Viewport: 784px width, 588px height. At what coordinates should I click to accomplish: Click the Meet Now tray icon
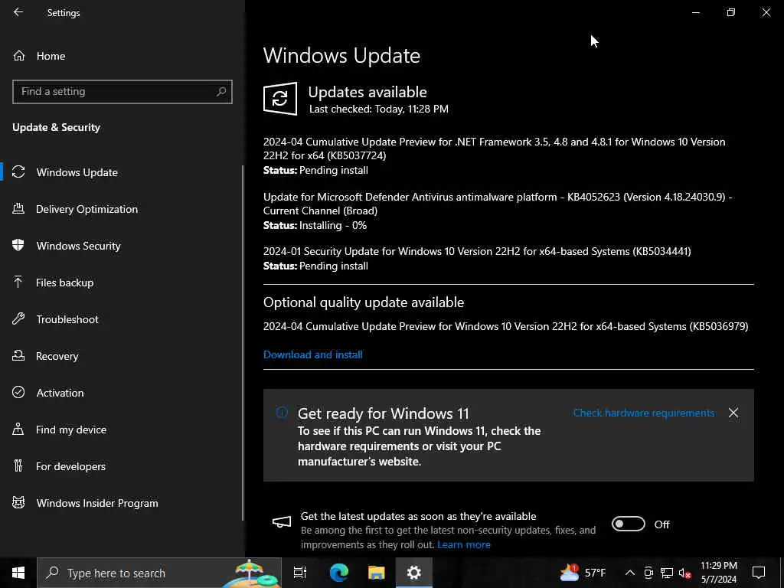[648, 573]
